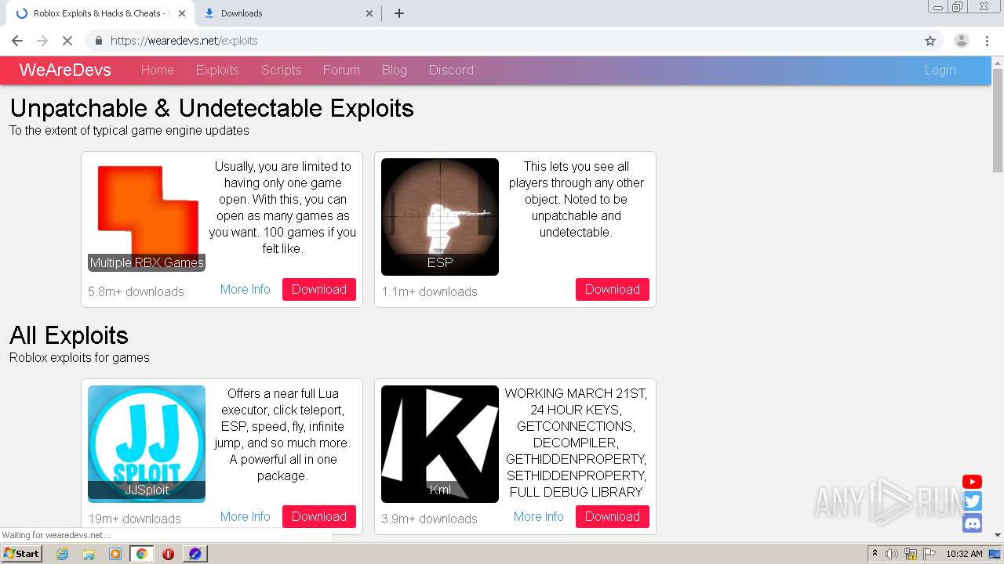Open More Info for JJSploit
The width and height of the screenshot is (1004, 564).
click(246, 516)
